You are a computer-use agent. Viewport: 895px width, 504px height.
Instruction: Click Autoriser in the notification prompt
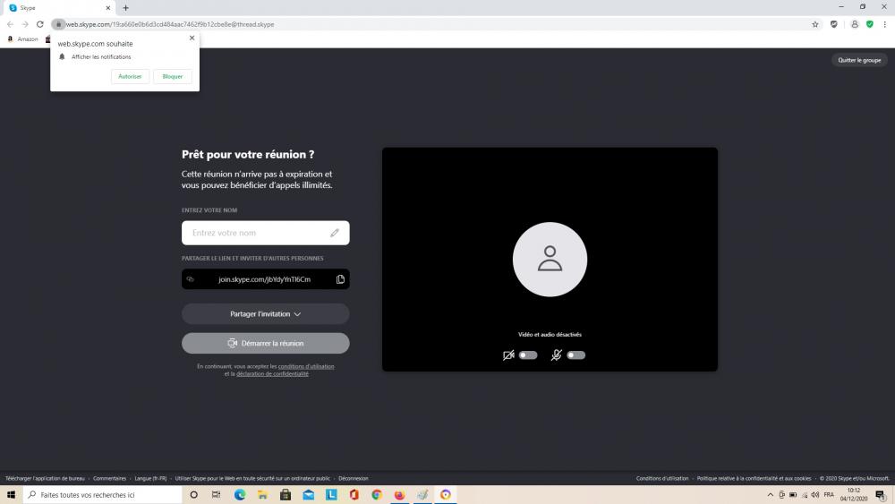pos(130,76)
